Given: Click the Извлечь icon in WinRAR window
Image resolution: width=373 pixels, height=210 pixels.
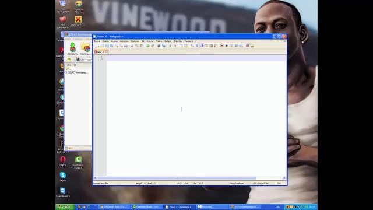Looking at the screenshot, I should pos(85,48).
